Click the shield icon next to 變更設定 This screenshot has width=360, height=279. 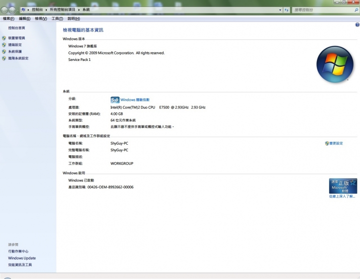pos(327,143)
